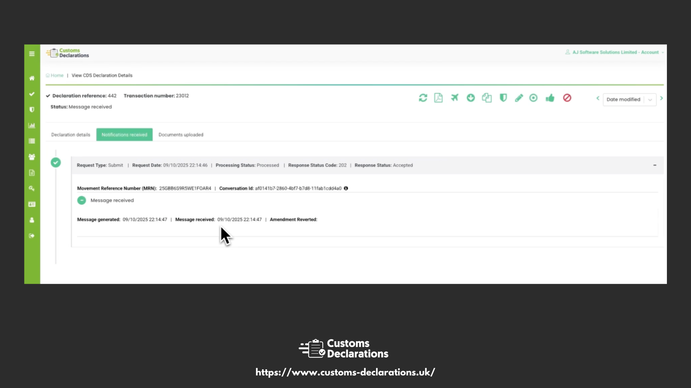Click the red cancel prohibition icon
The width and height of the screenshot is (691, 388).
click(x=567, y=98)
